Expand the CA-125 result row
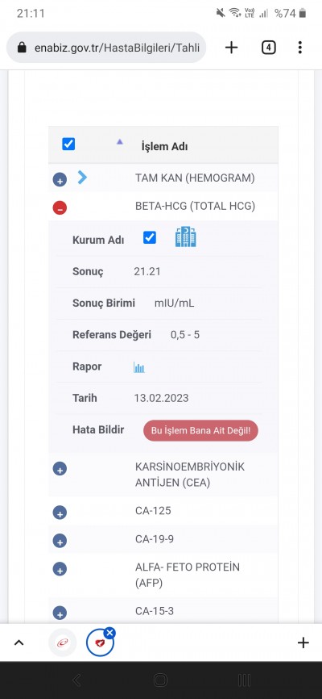 60,513
